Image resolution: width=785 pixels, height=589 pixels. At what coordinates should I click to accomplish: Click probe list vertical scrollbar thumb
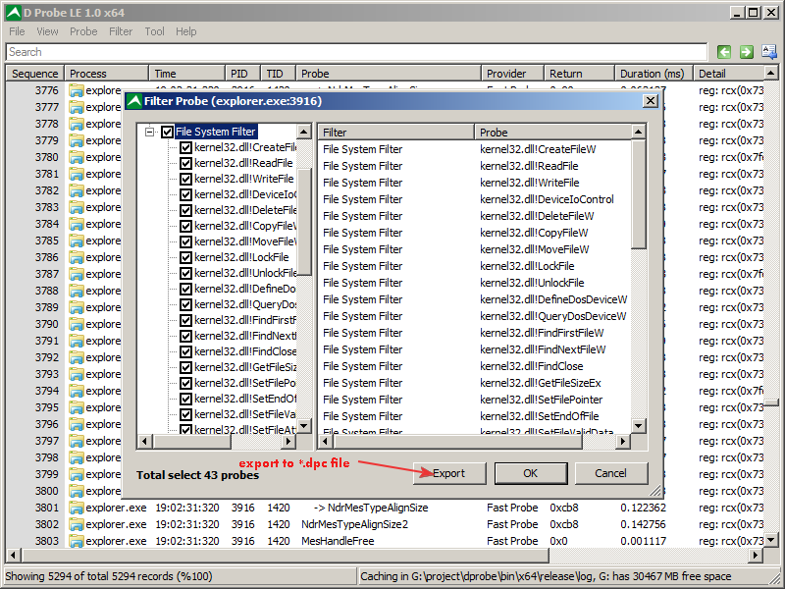(639, 193)
